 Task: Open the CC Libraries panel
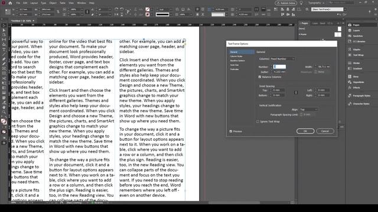pos(359,42)
